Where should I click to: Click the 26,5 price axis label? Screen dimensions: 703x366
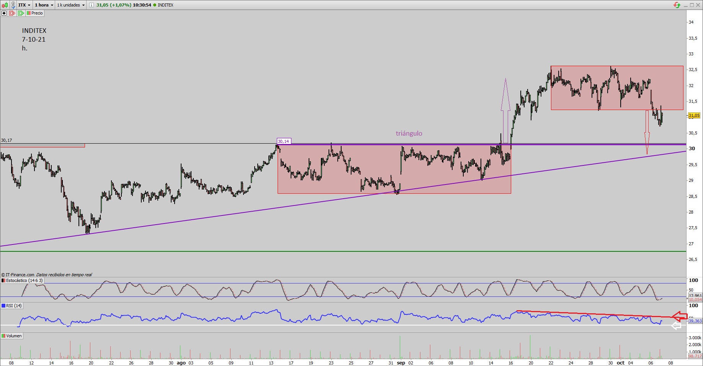pyautogui.click(x=693, y=259)
